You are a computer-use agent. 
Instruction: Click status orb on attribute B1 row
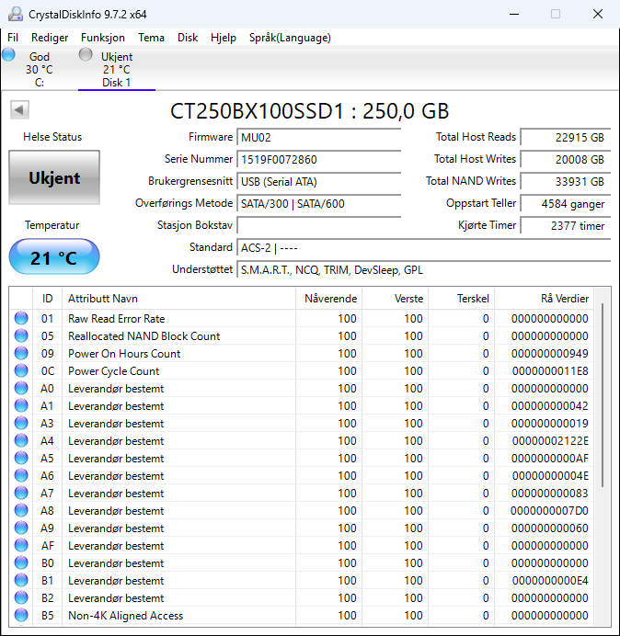pos(21,580)
